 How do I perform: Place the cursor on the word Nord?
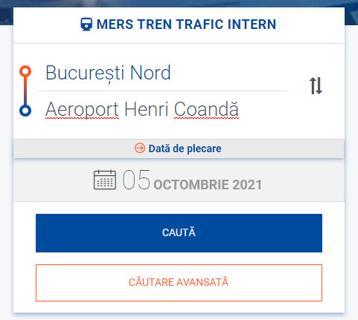150,73
